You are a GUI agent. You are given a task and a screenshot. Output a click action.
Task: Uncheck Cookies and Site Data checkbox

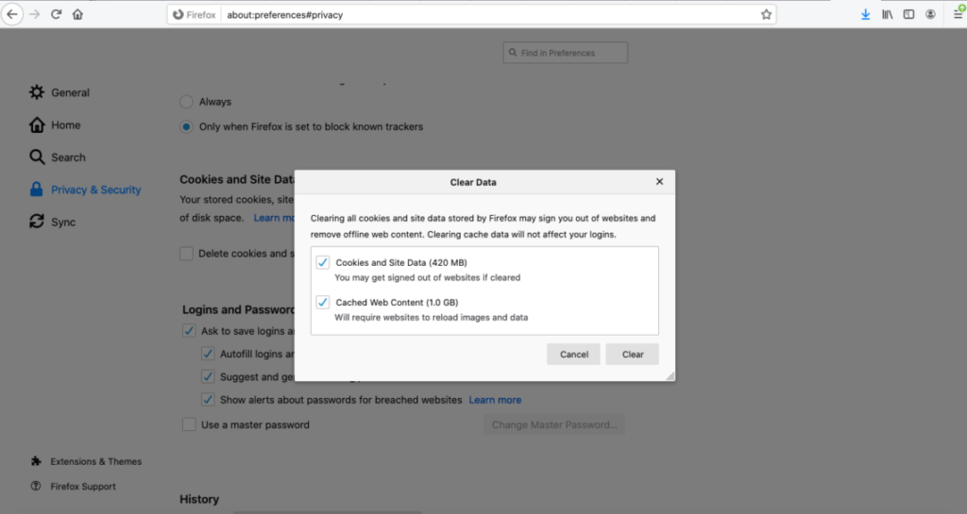pyautogui.click(x=323, y=262)
